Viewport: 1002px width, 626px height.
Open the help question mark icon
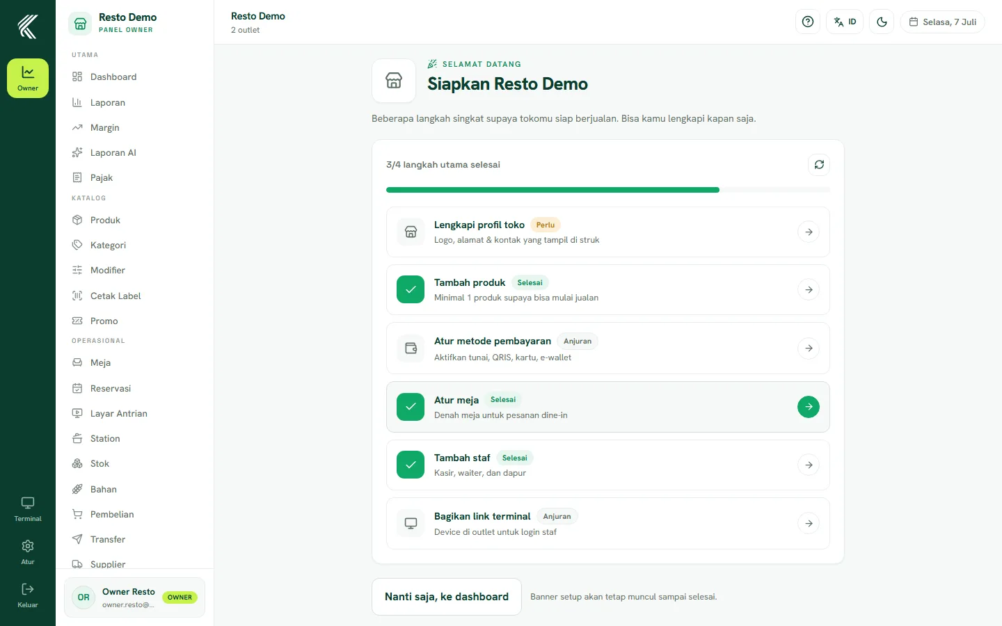tap(807, 22)
